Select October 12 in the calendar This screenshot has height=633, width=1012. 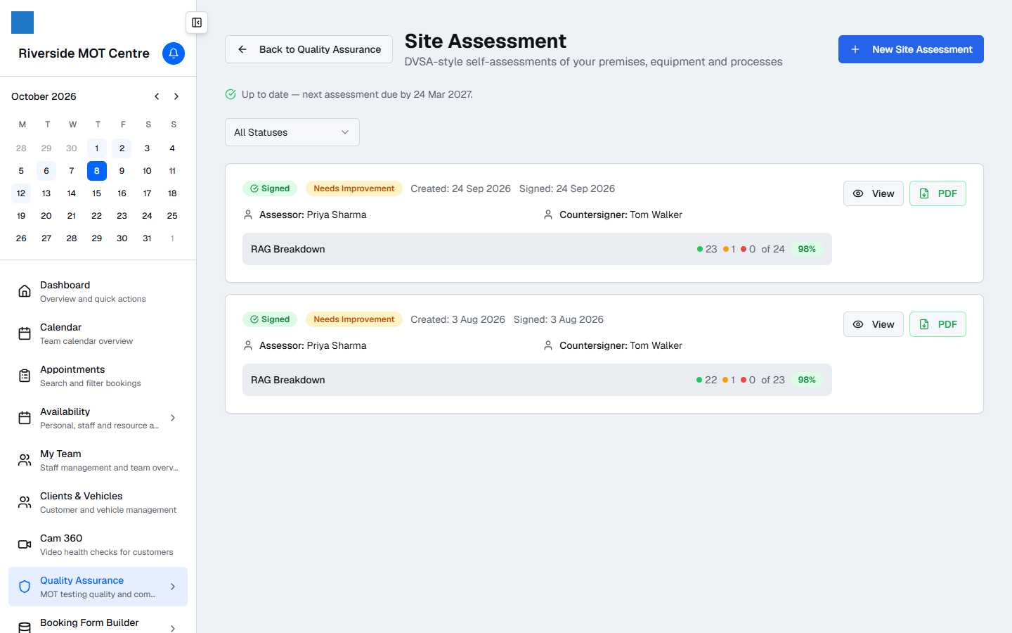pos(21,193)
